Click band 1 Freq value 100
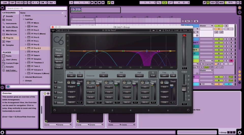The image size is (244, 135). 71,76
